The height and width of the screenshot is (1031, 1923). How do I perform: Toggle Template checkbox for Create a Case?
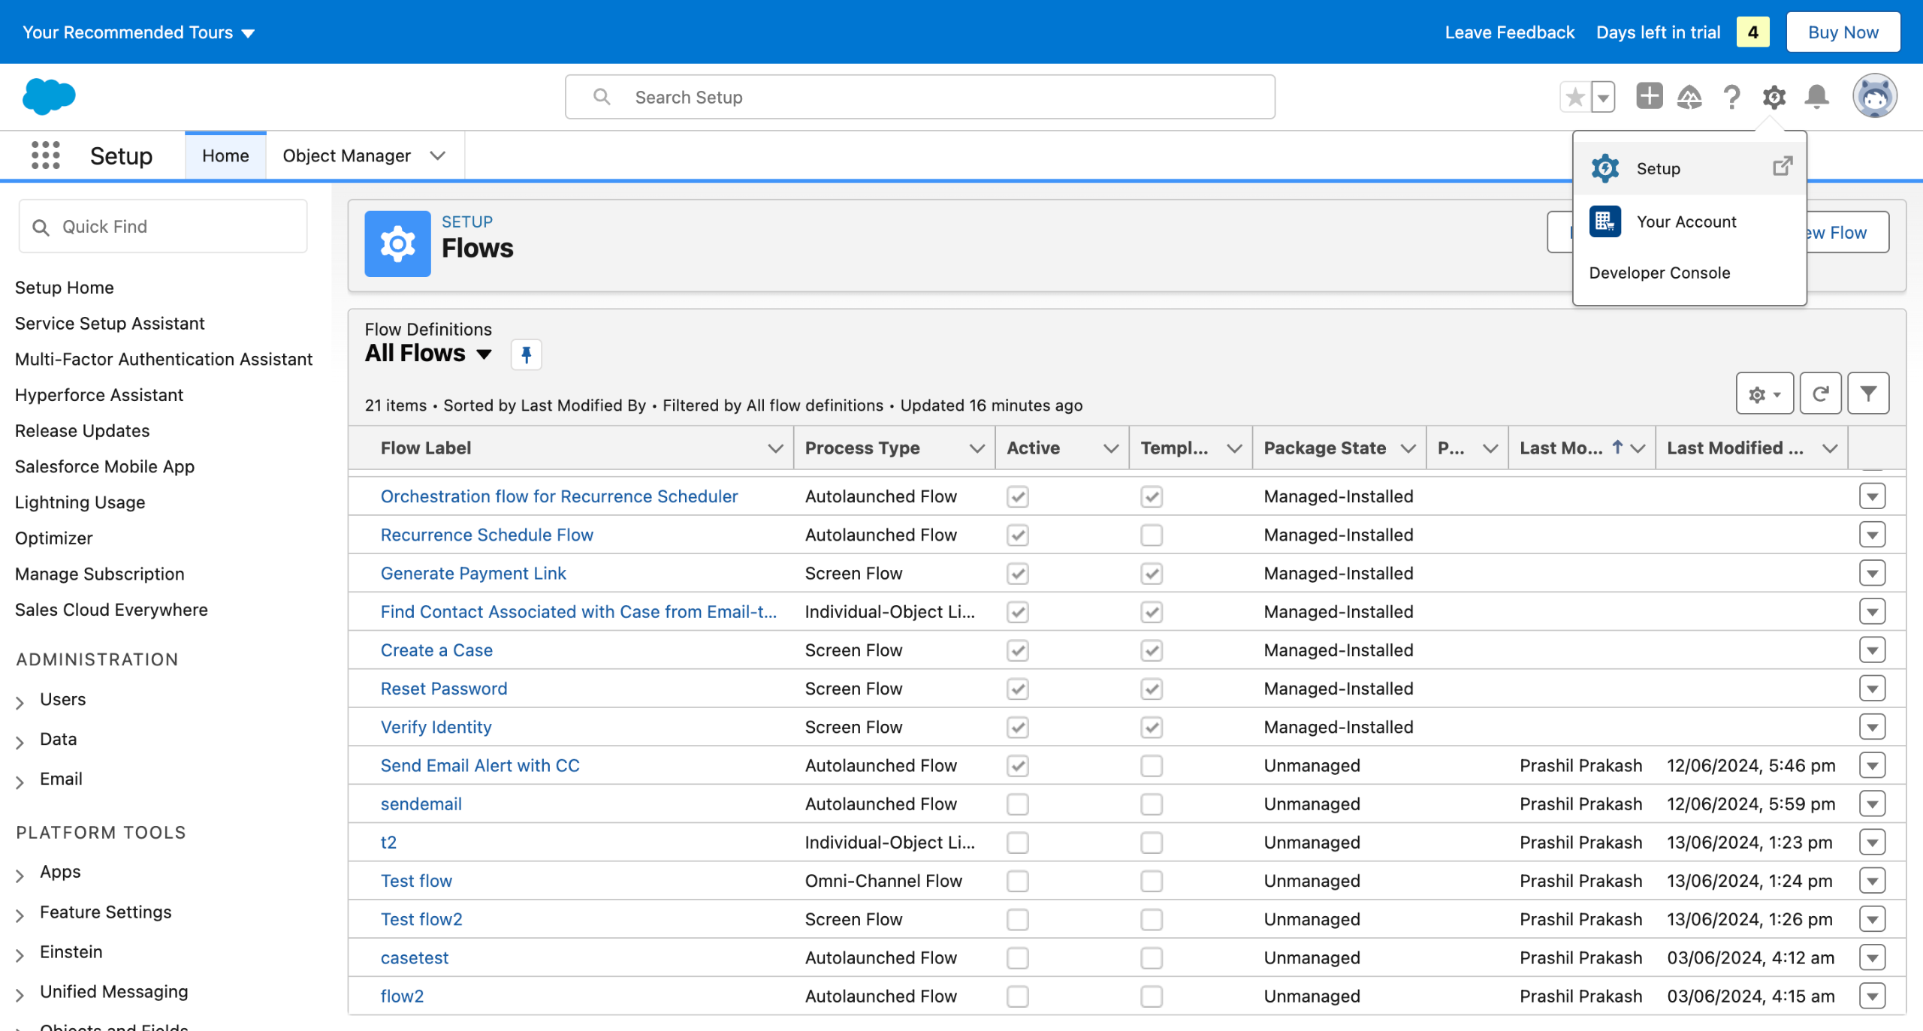point(1151,651)
